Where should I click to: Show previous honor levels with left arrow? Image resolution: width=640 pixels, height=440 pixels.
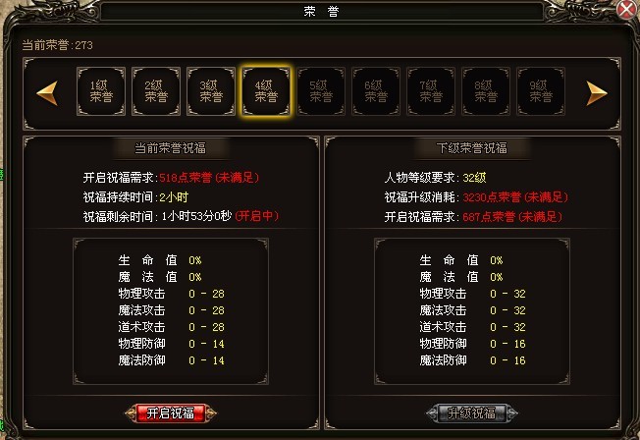pos(47,93)
